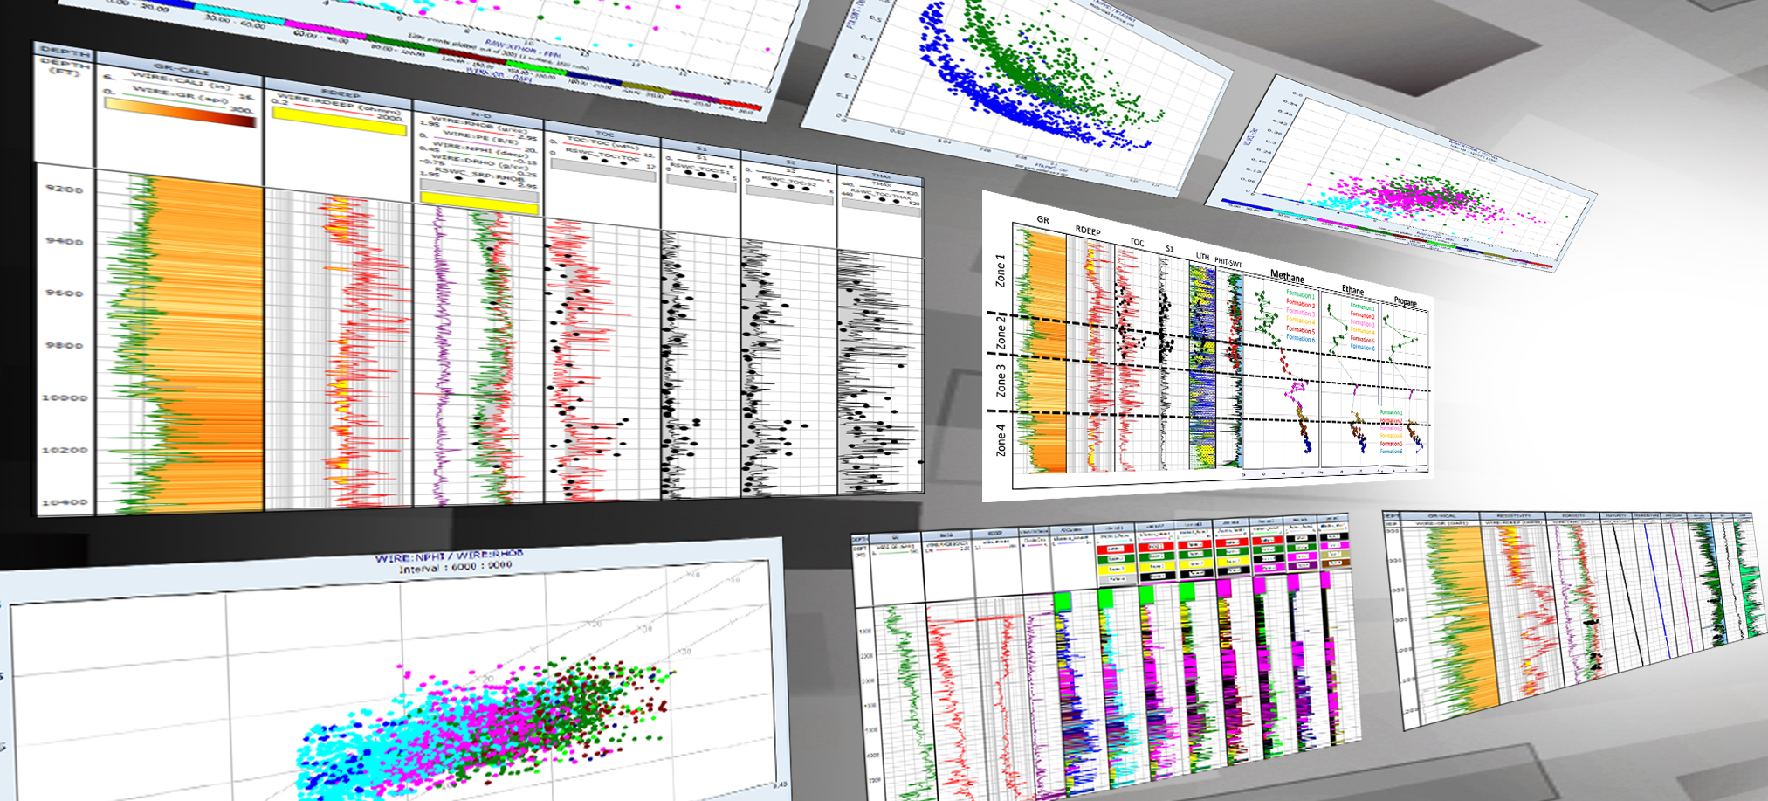Click the Methane chart title
1768x801 pixels.
(x=1286, y=277)
